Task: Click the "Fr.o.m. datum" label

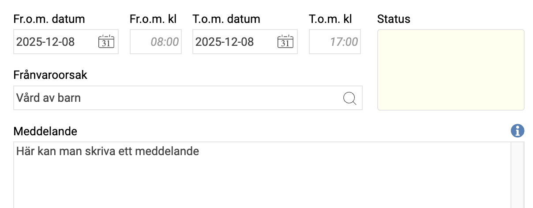Action: pyautogui.click(x=49, y=19)
